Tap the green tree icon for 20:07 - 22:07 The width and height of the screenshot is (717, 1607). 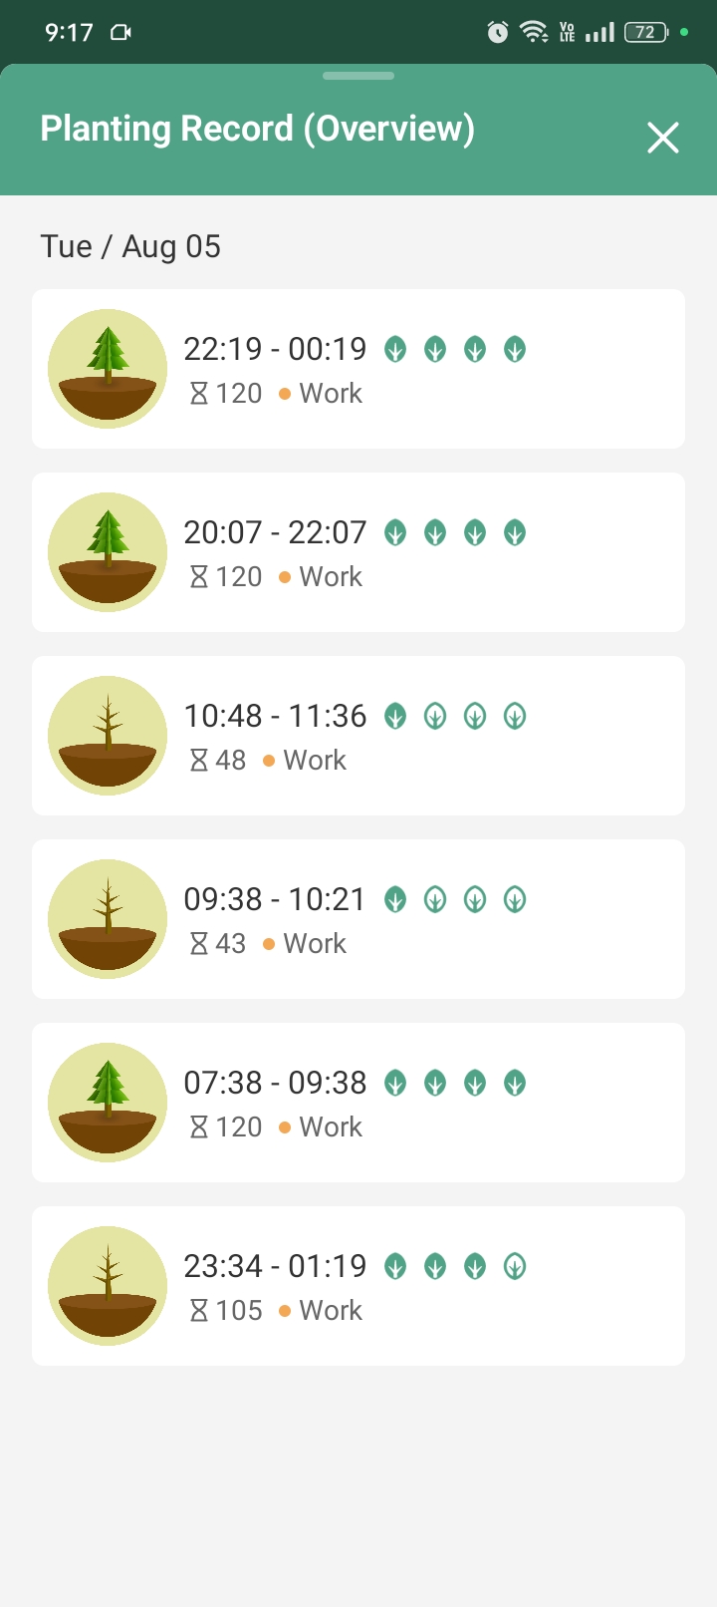[108, 552]
